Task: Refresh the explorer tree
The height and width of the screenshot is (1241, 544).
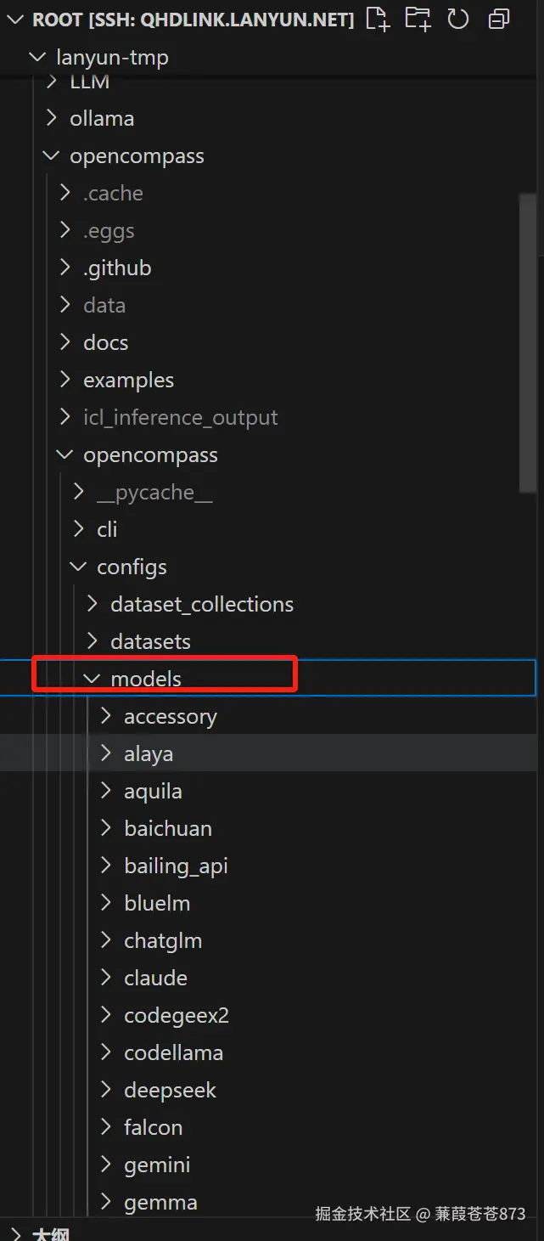Action: [458, 18]
